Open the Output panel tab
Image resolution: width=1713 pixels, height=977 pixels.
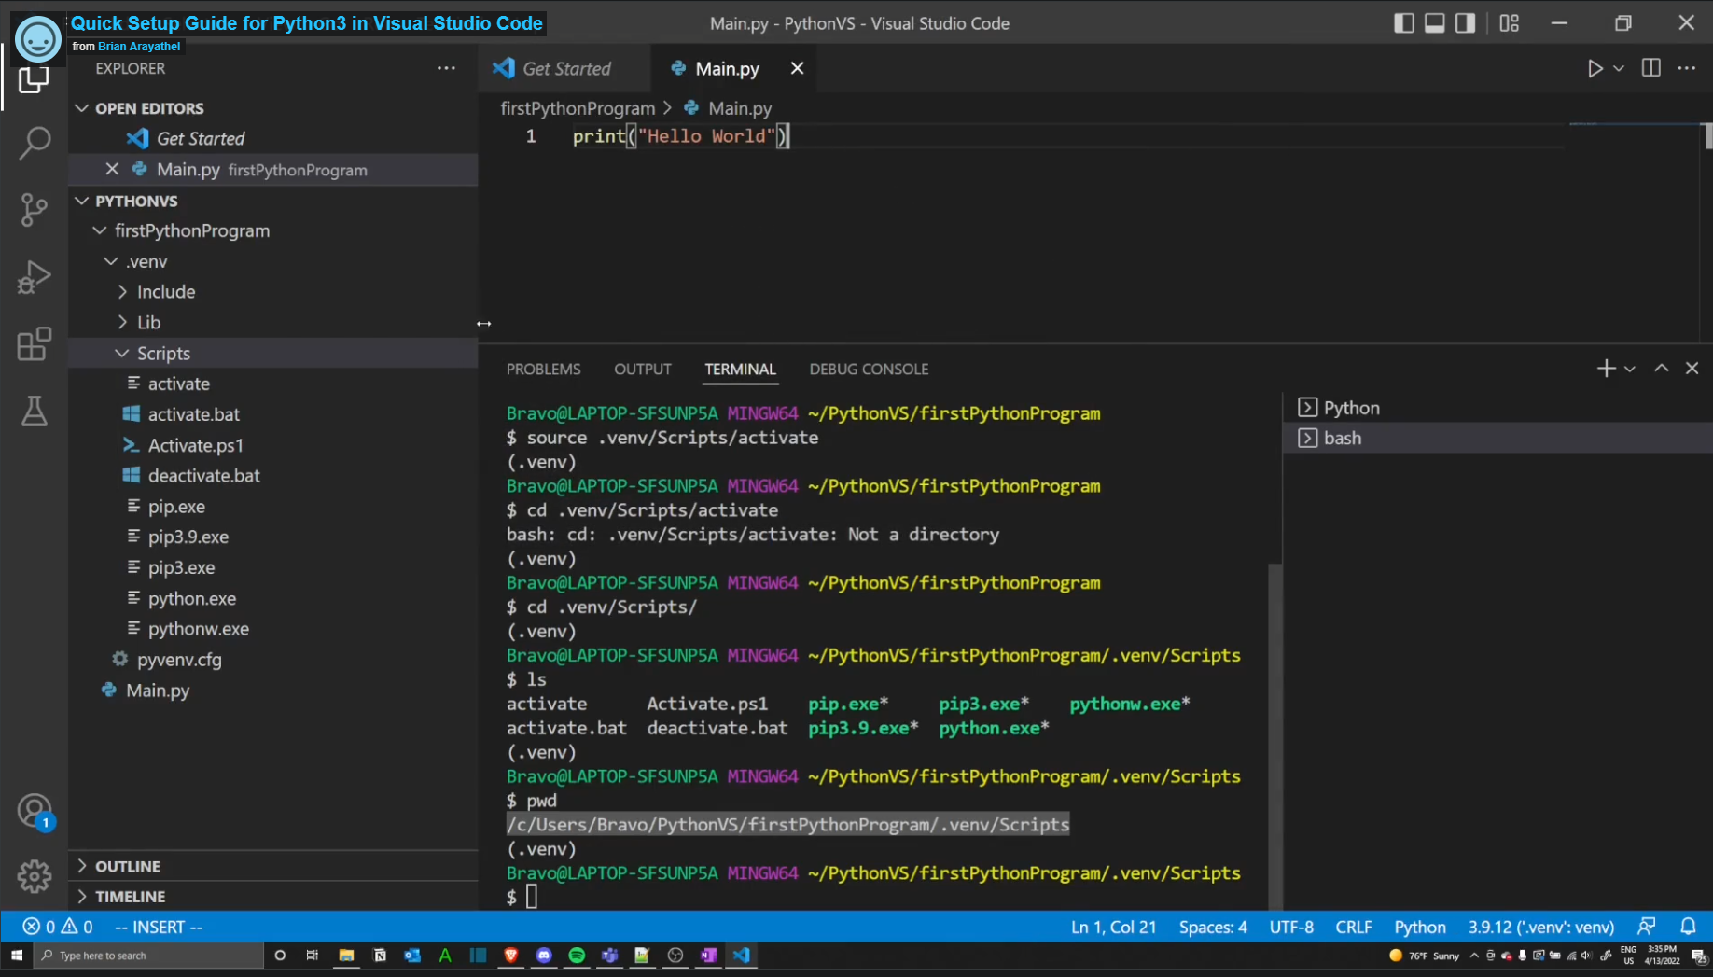[x=643, y=369]
